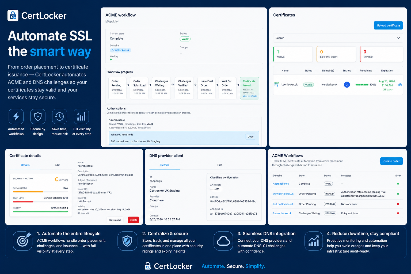Image resolution: width=411 pixels, height=274 pixels.
Task: Click the Network error message text
Action: (x=349, y=204)
